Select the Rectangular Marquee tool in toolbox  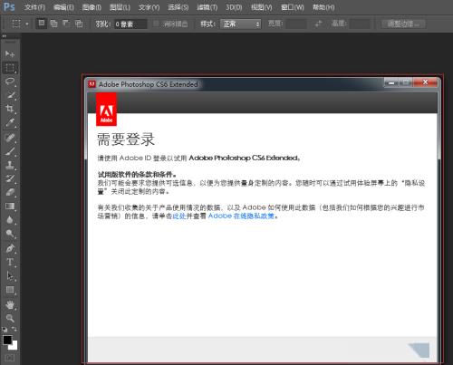click(10, 68)
